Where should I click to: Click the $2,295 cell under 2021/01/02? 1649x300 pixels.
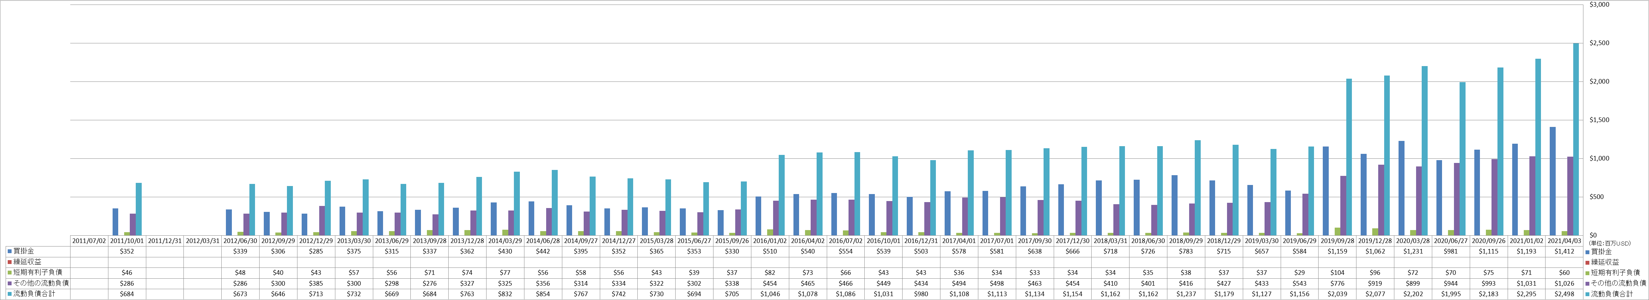1527,294
